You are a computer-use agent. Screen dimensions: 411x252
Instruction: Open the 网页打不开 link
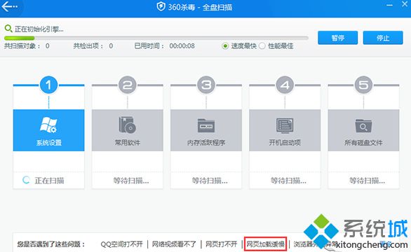[x=222, y=244]
